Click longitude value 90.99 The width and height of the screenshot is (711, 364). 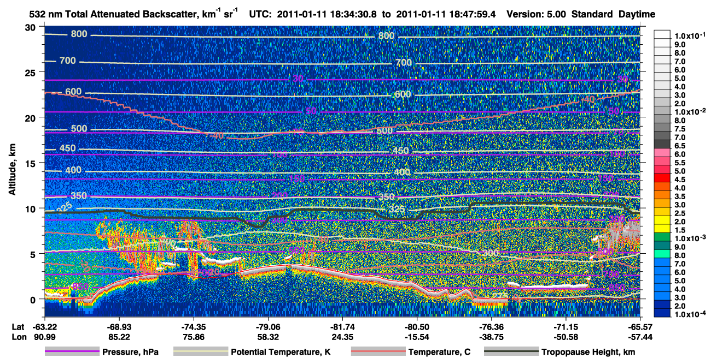click(45, 336)
